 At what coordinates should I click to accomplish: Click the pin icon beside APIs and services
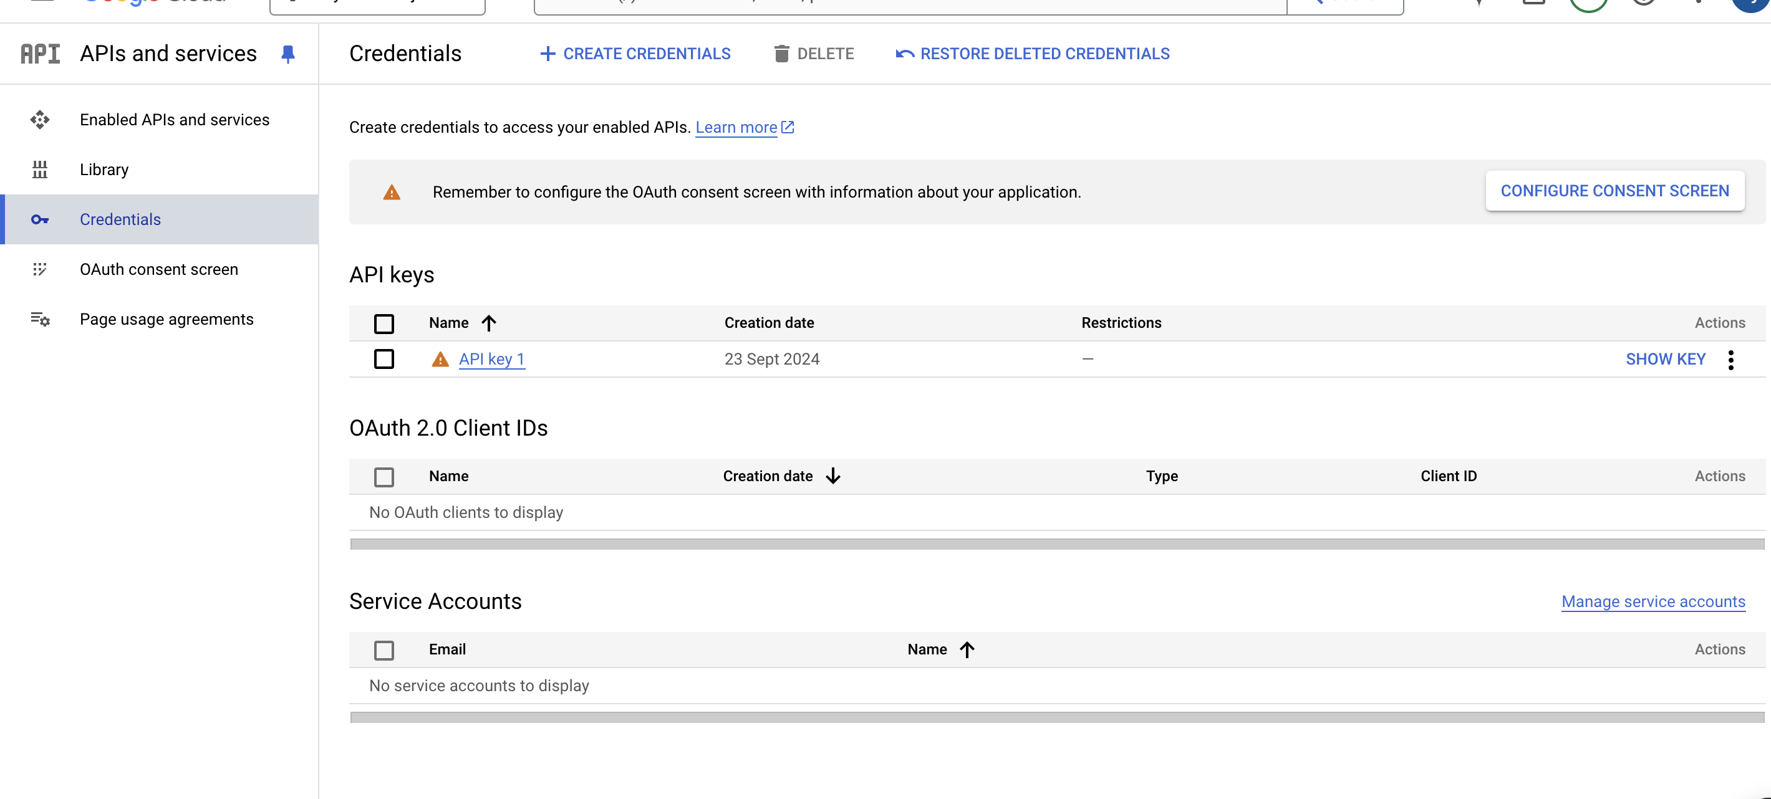pyautogui.click(x=288, y=54)
